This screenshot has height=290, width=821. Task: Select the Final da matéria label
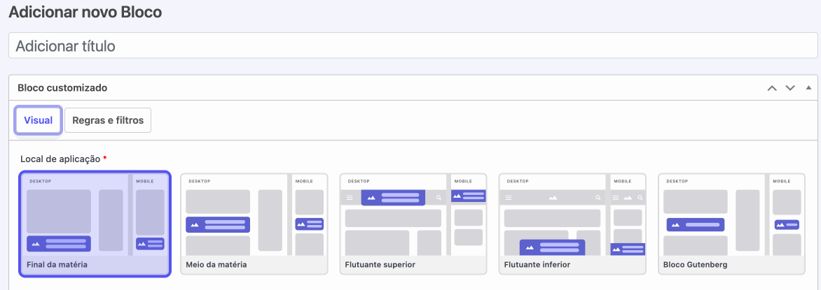click(57, 265)
